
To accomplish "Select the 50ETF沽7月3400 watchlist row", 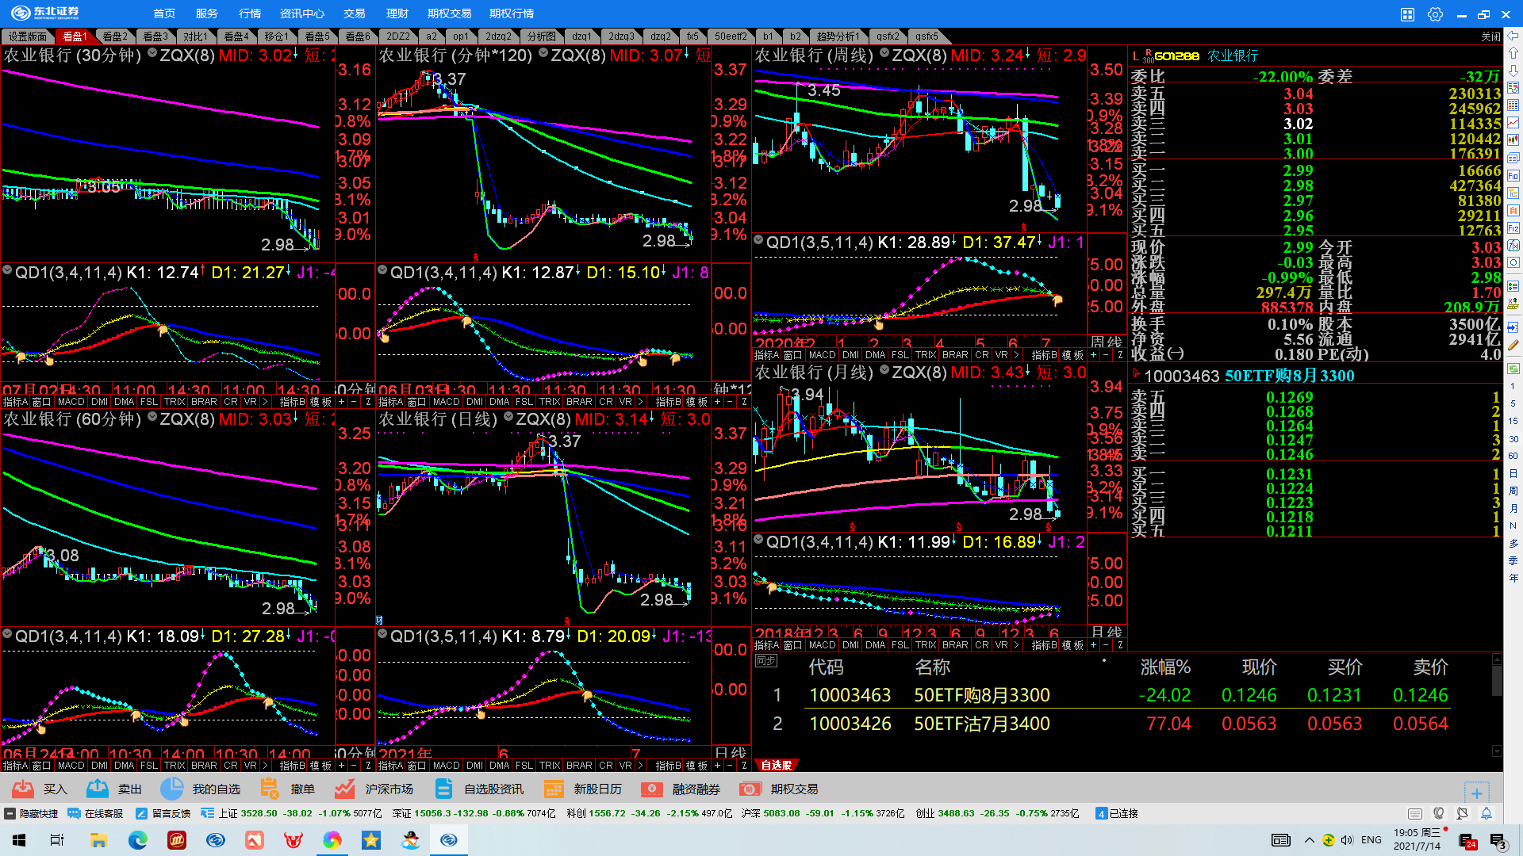I will (x=981, y=724).
